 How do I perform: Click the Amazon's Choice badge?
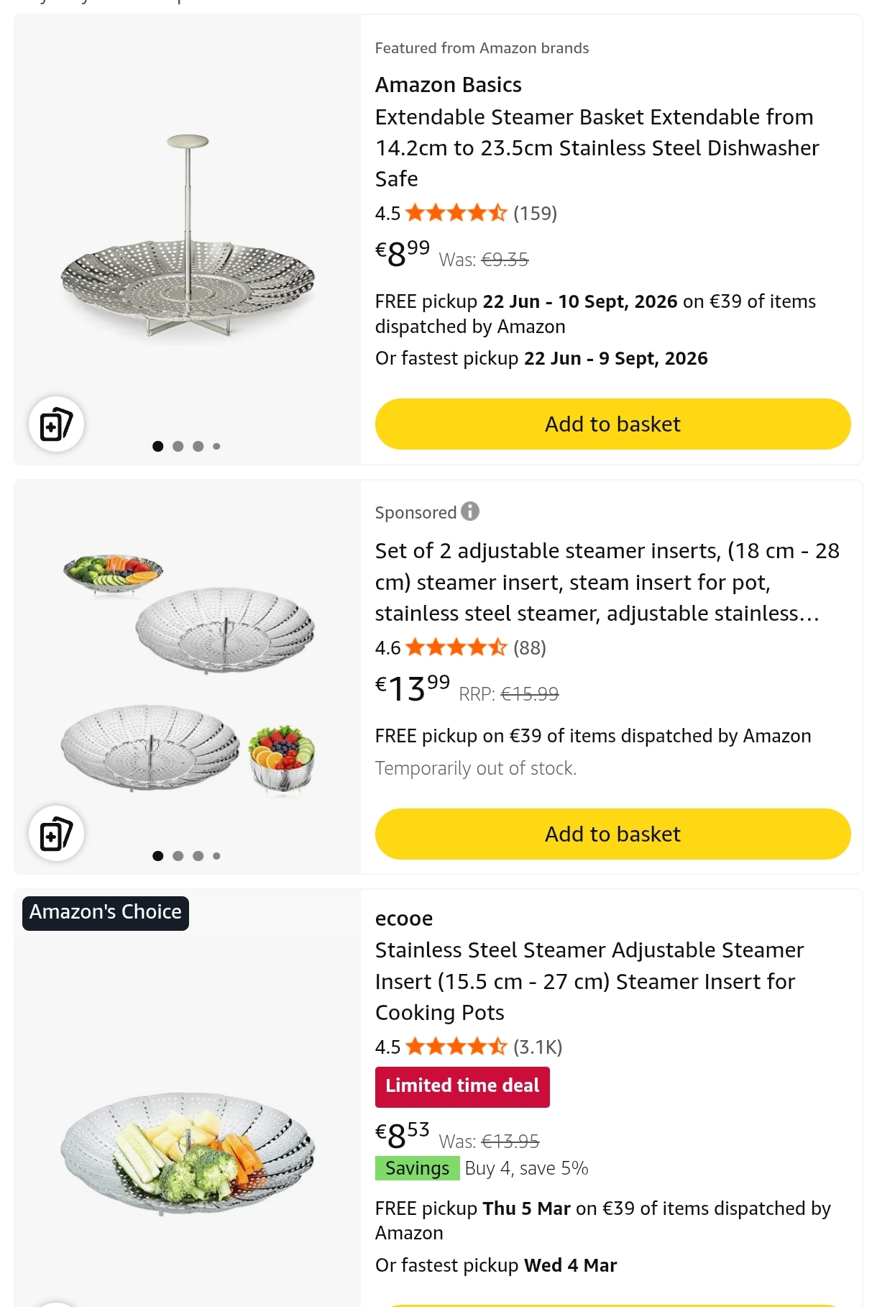tap(106, 912)
